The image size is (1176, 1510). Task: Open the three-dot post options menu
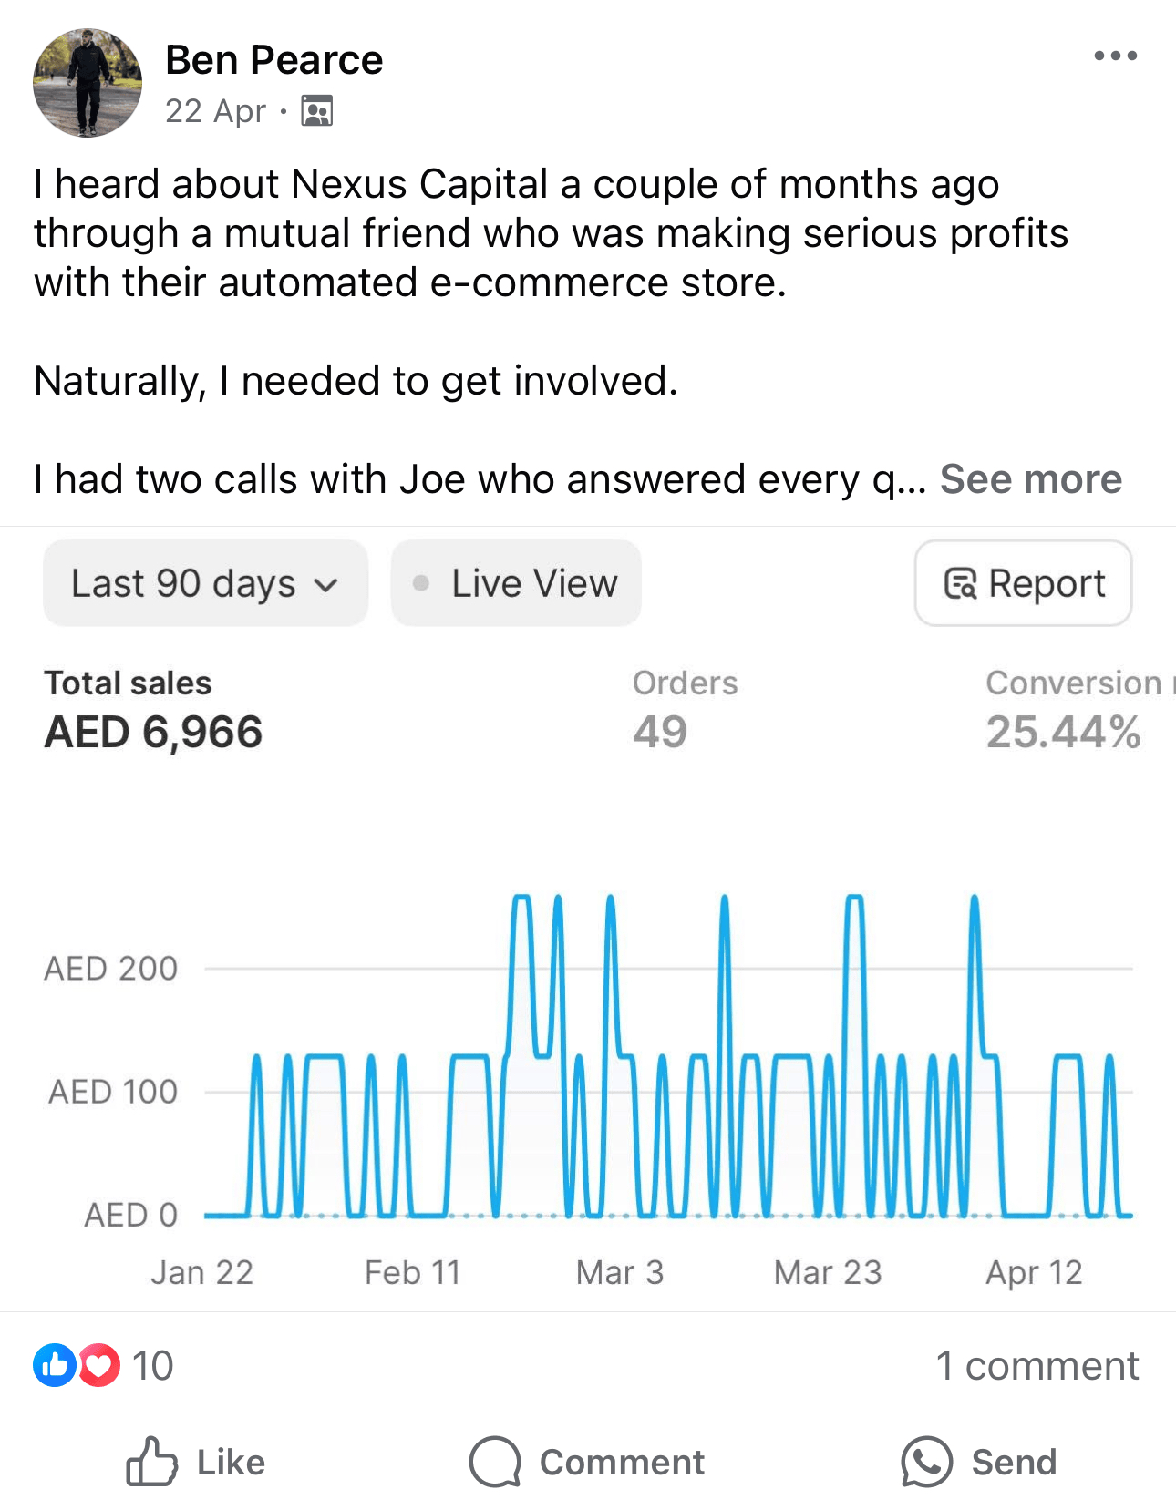click(1115, 56)
